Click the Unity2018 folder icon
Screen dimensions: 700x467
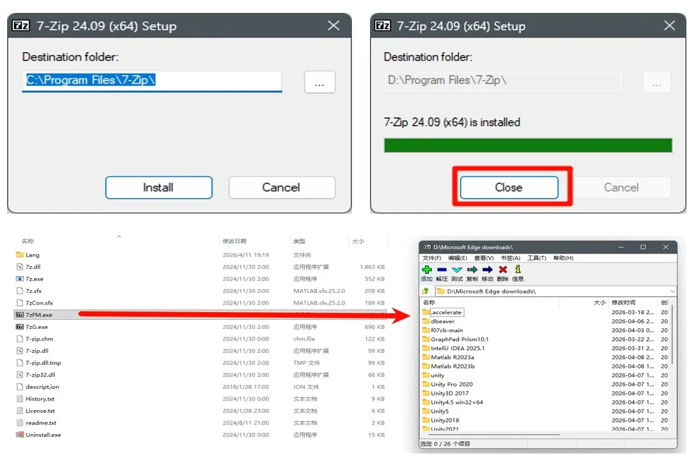coord(426,420)
